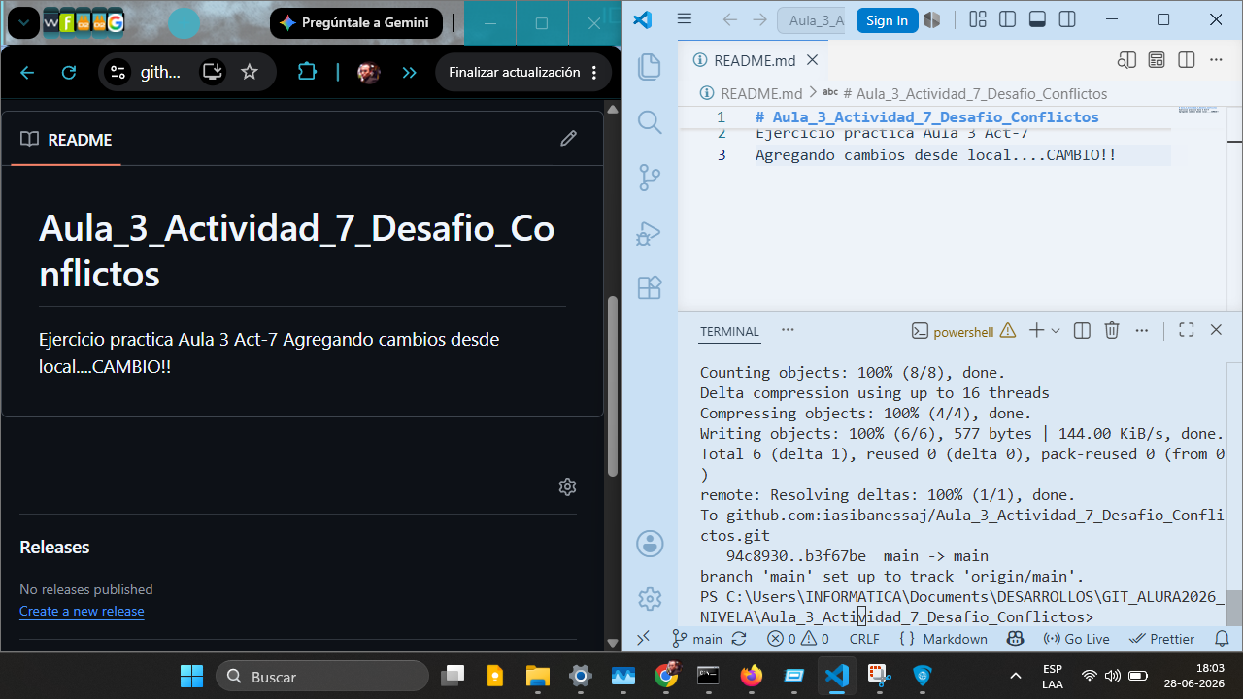Open the Extensions view in VS Code
The height and width of the screenshot is (699, 1243).
[x=649, y=288]
